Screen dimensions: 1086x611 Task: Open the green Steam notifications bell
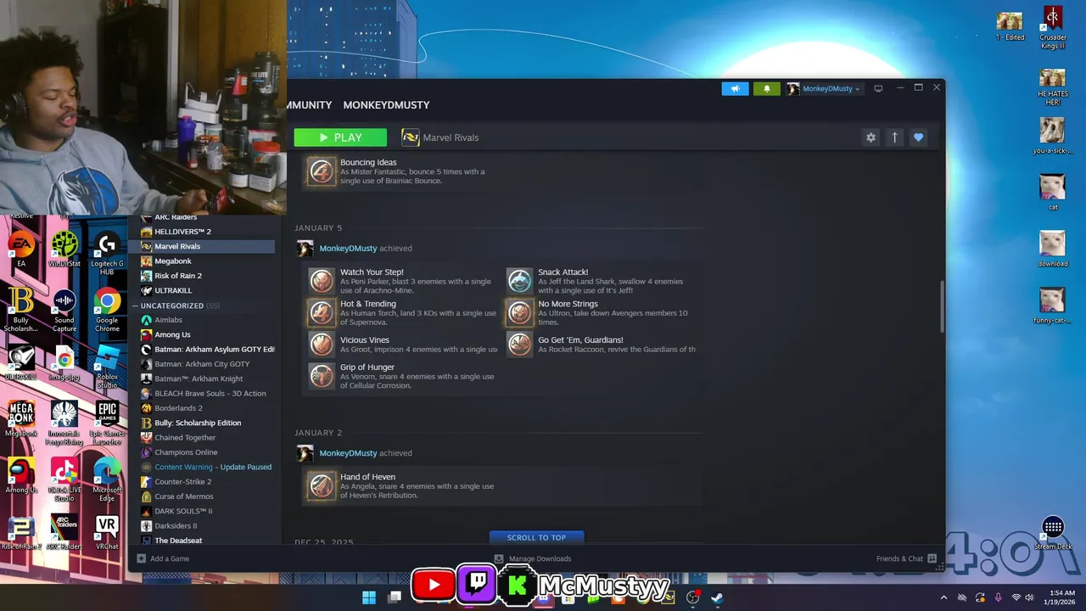pyautogui.click(x=766, y=88)
